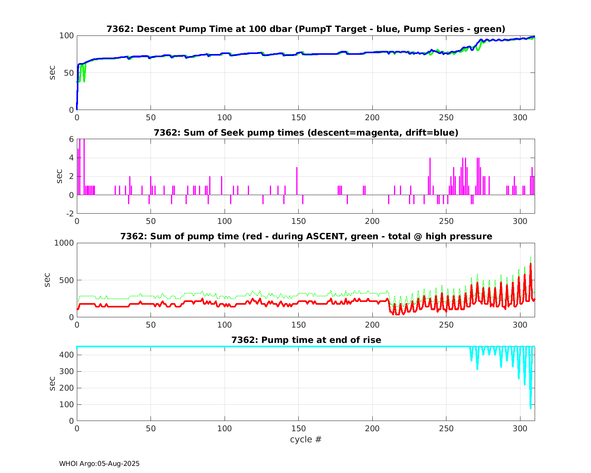
Task: Click the Pump time at end of rise title
Action: (x=306, y=340)
